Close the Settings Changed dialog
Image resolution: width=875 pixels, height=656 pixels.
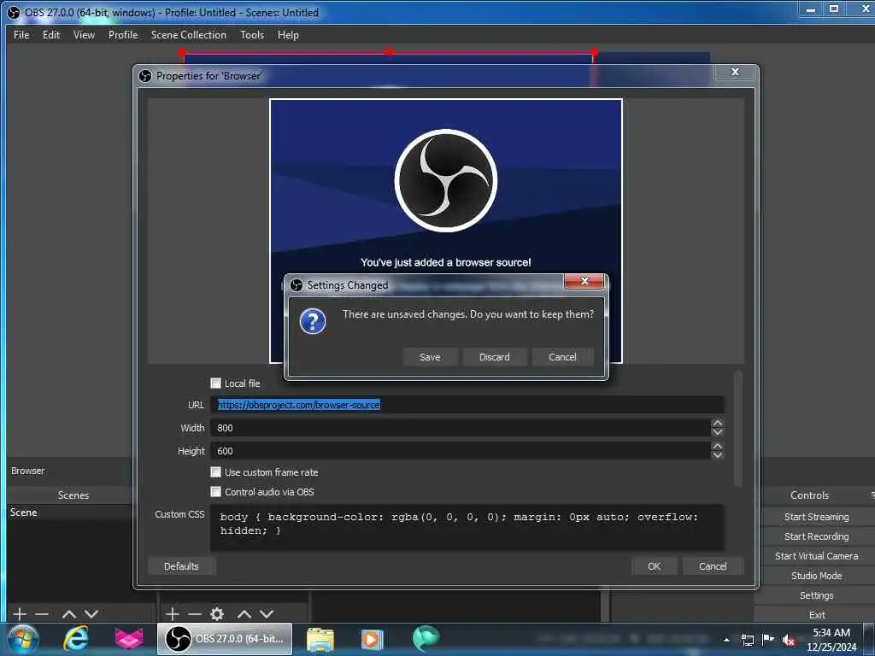coord(584,281)
